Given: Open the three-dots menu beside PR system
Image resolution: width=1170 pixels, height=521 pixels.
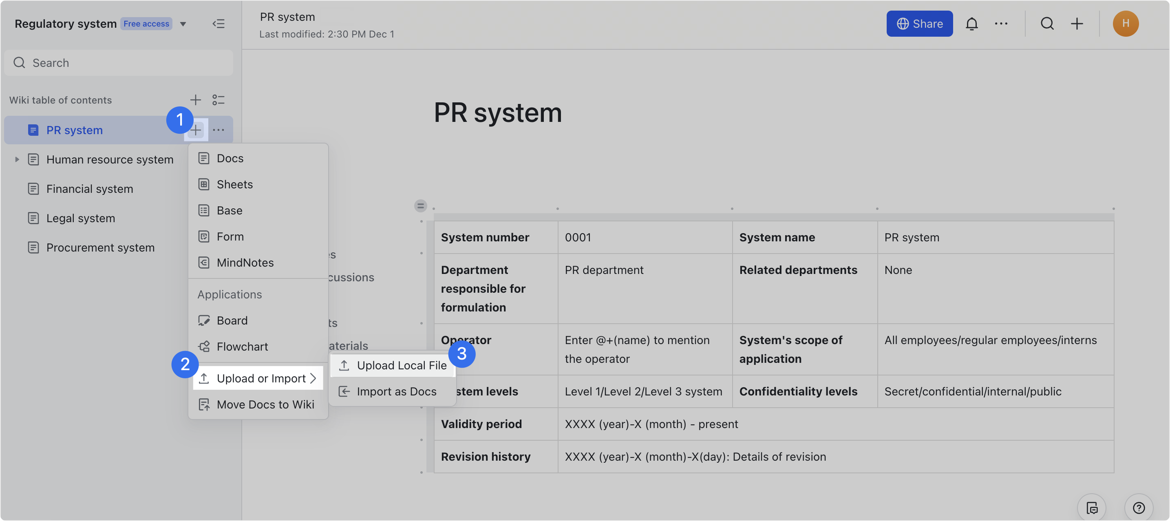Looking at the screenshot, I should tap(219, 130).
